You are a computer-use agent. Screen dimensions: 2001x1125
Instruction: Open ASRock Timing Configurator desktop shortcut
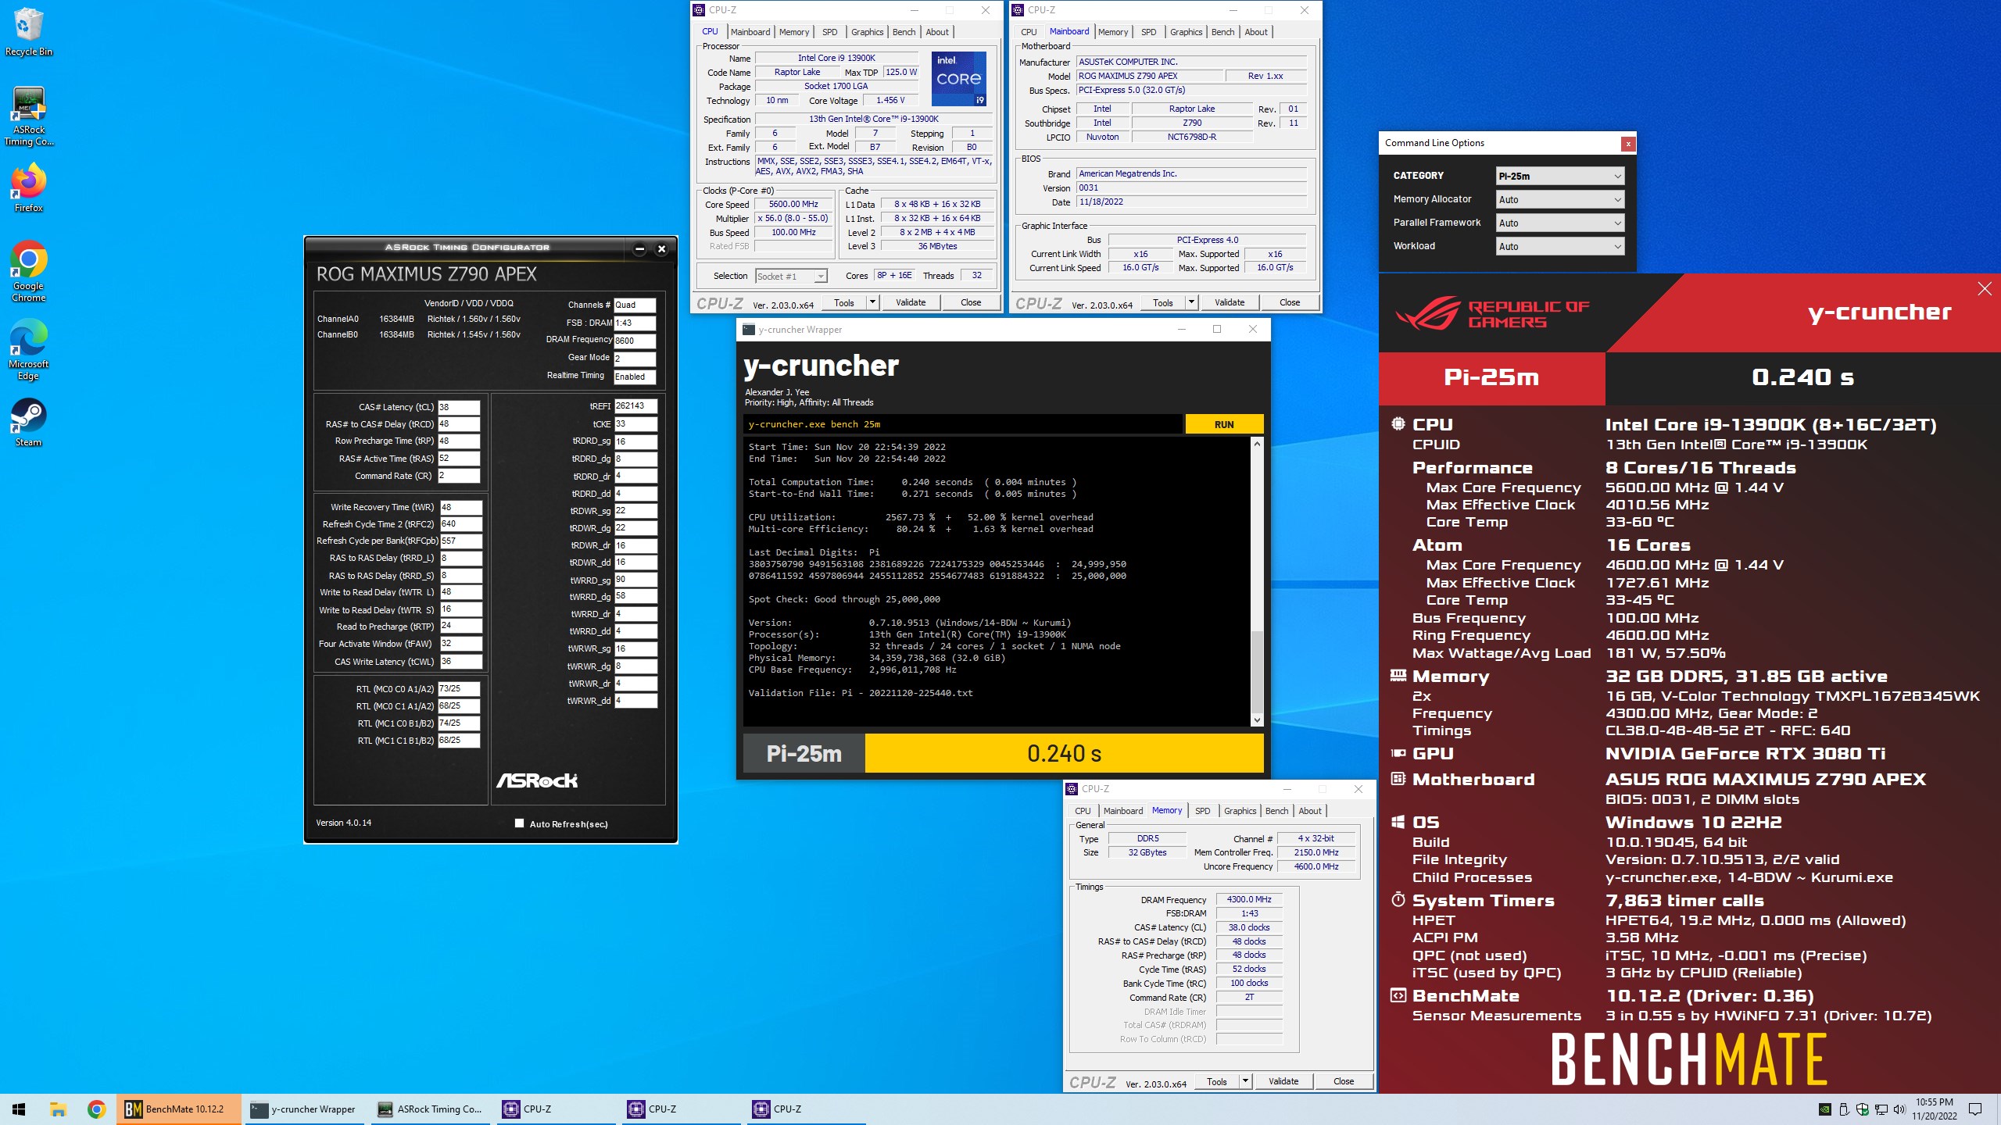[29, 116]
